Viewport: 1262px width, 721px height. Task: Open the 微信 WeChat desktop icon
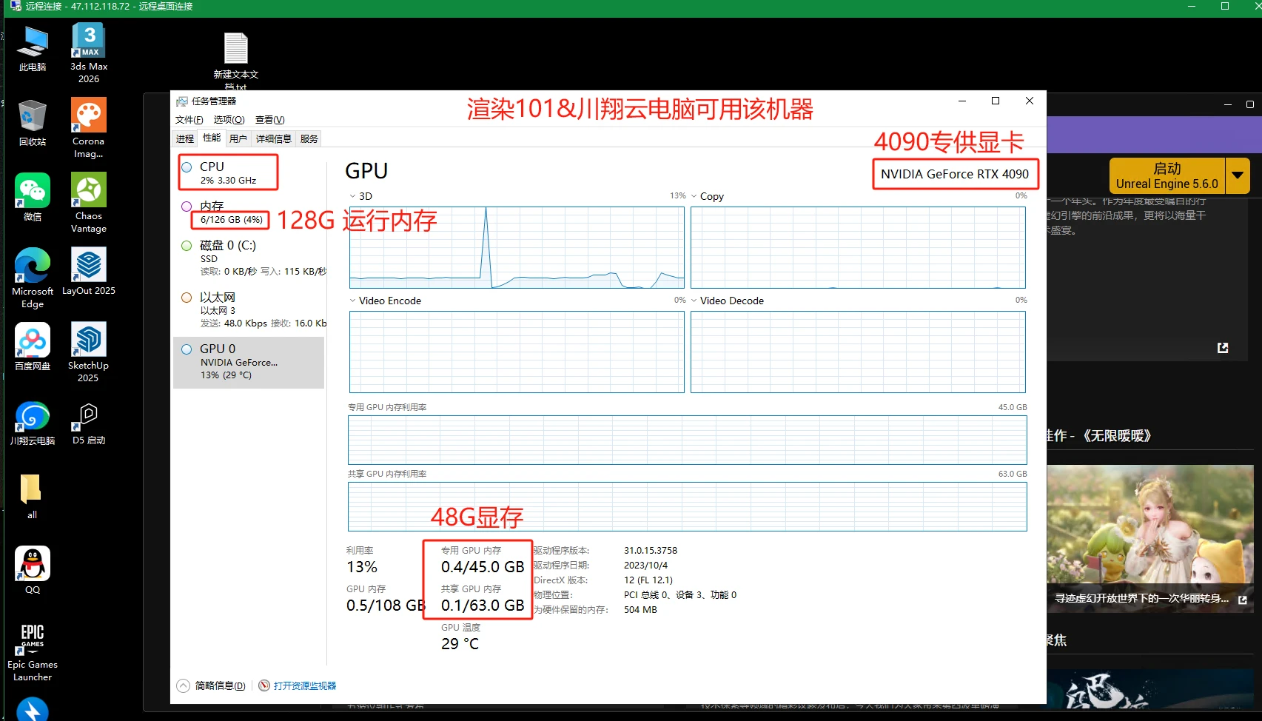pos(33,198)
